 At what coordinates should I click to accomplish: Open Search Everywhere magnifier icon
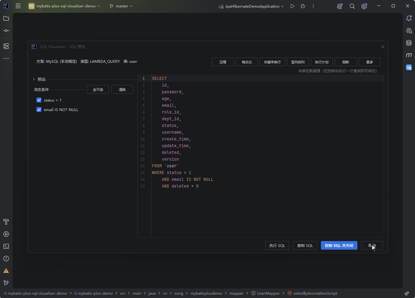(352, 6)
